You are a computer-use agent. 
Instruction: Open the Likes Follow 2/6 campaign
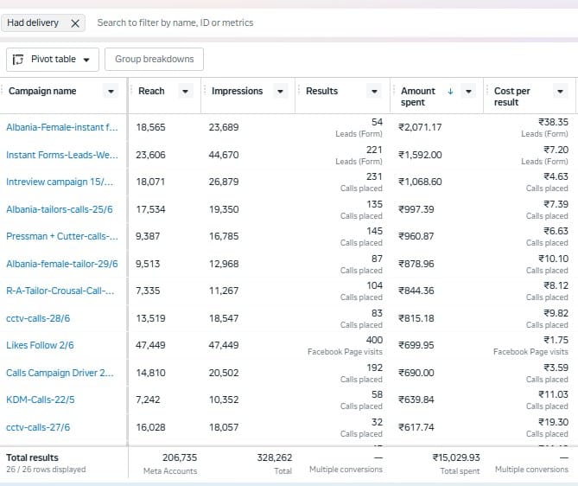coord(40,345)
